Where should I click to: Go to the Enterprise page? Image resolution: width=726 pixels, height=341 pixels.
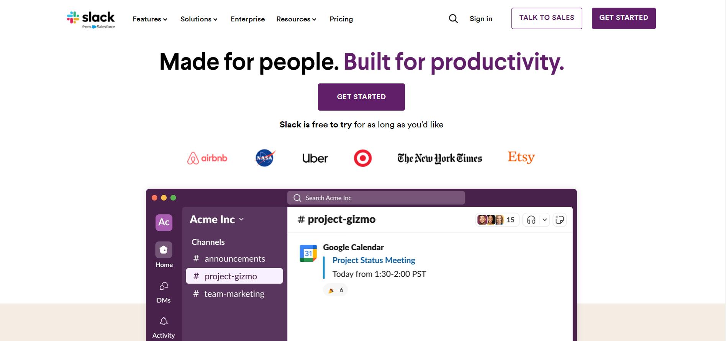pyautogui.click(x=247, y=19)
